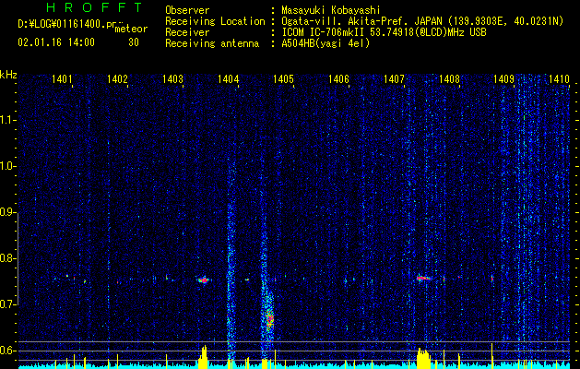The width and height of the screenshot is (580, 369).
Task: Click the tall yellow spike near 1409
Action: click(x=492, y=356)
